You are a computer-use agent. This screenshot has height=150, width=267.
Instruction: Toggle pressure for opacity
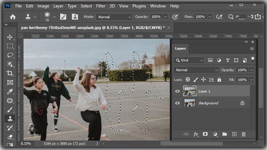tap(175, 17)
